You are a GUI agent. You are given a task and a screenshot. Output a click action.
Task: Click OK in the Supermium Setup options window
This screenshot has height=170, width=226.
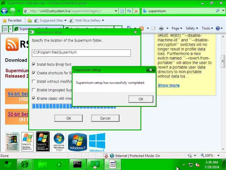point(69,118)
